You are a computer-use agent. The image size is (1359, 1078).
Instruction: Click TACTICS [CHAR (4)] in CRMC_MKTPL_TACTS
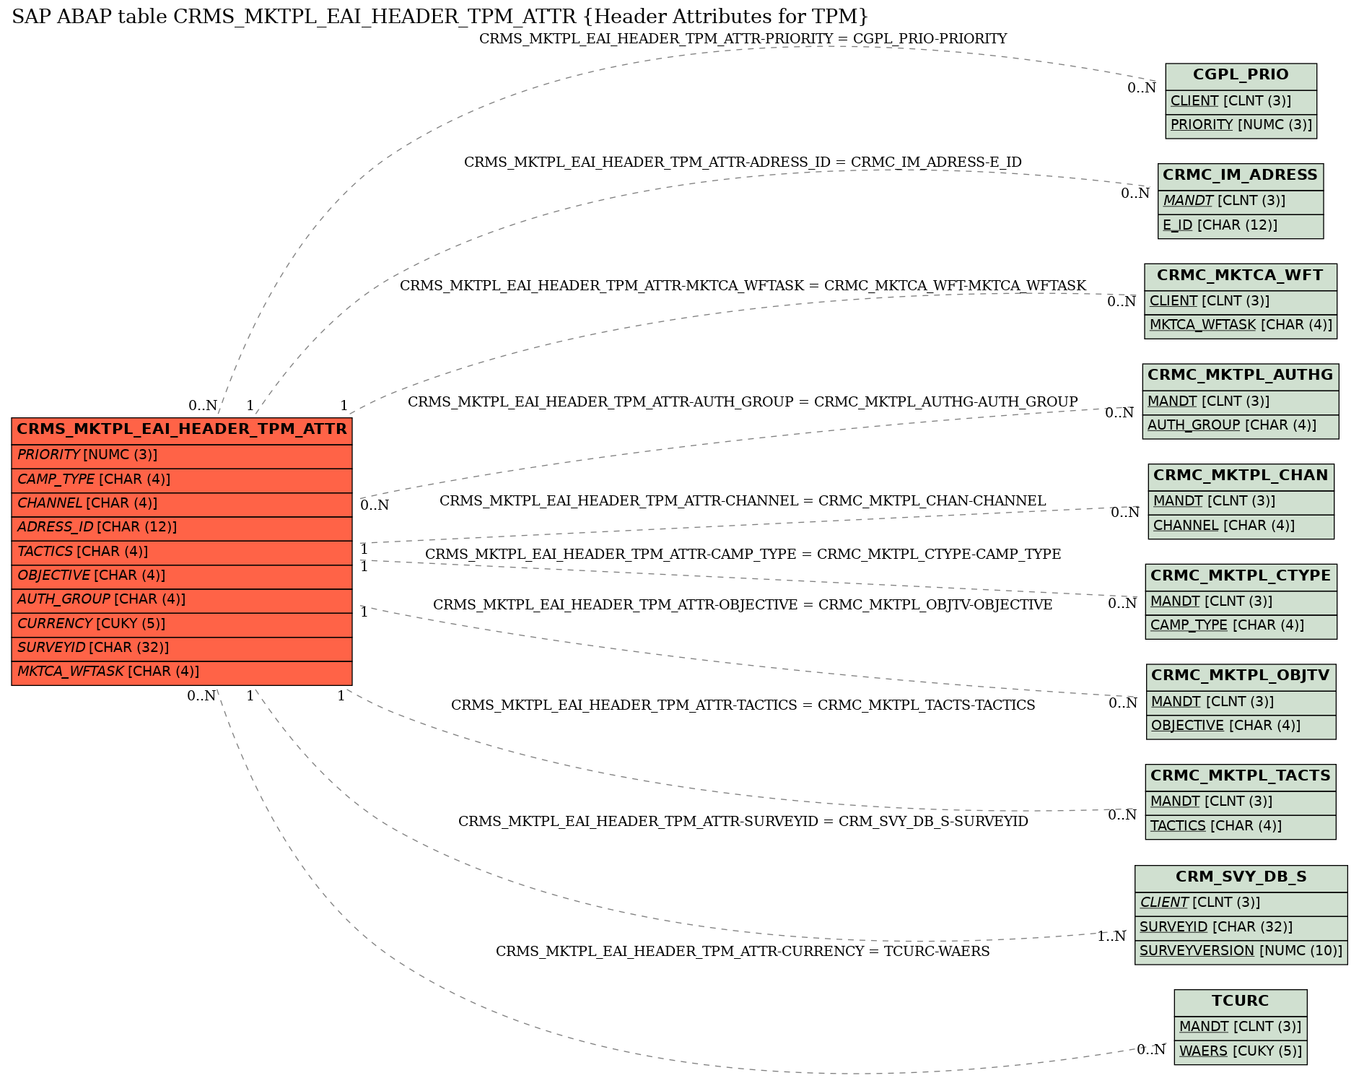pyautogui.click(x=1241, y=827)
